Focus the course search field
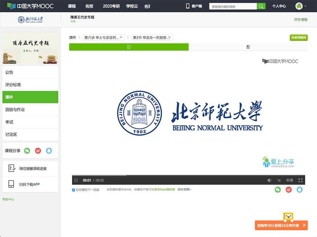 point(233,6)
